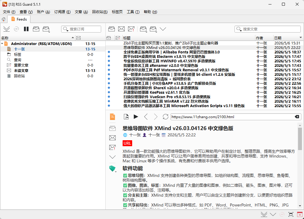Open the 订阅源 (E) menu

pos(62,12)
